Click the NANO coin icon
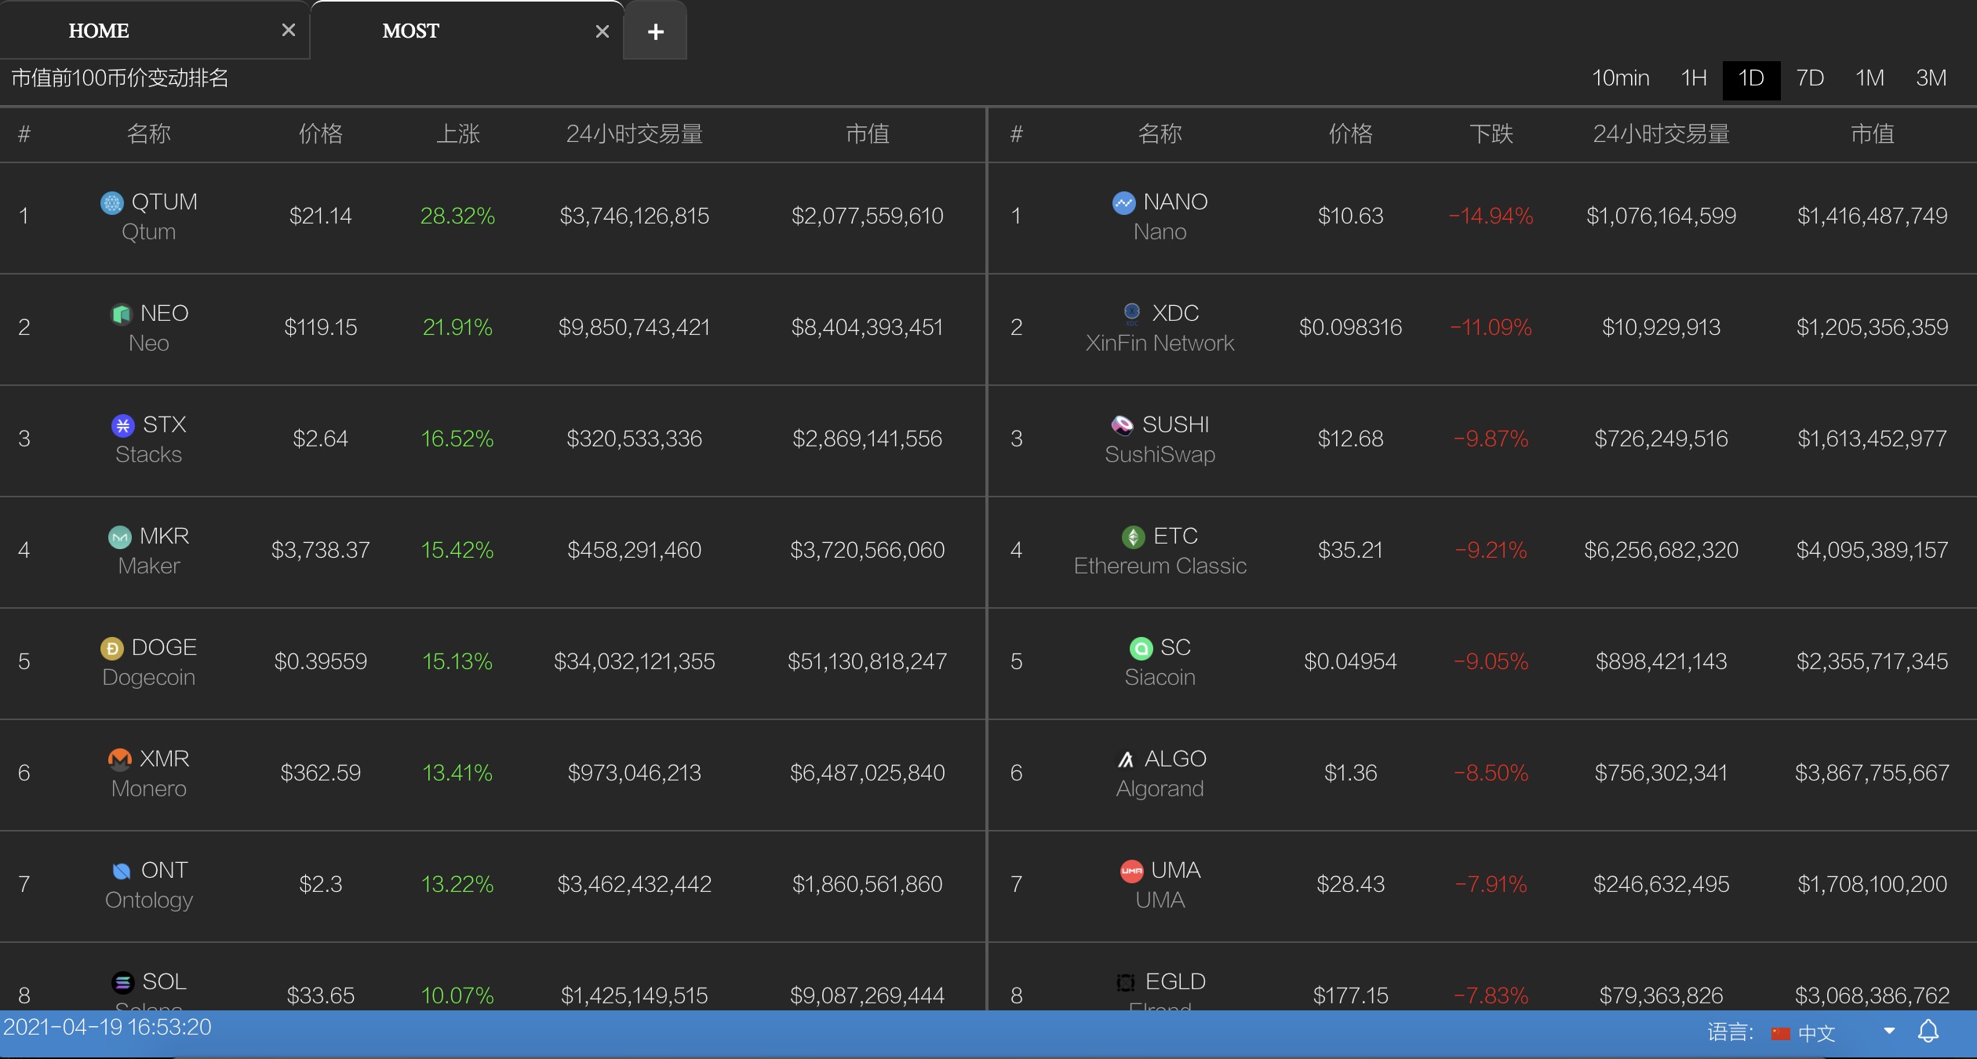 click(x=1123, y=203)
